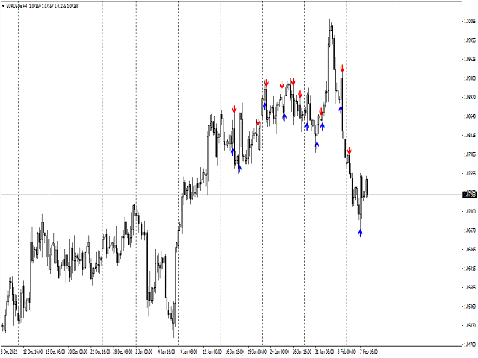Click the 1.05360 price axis label

(x=470, y=307)
